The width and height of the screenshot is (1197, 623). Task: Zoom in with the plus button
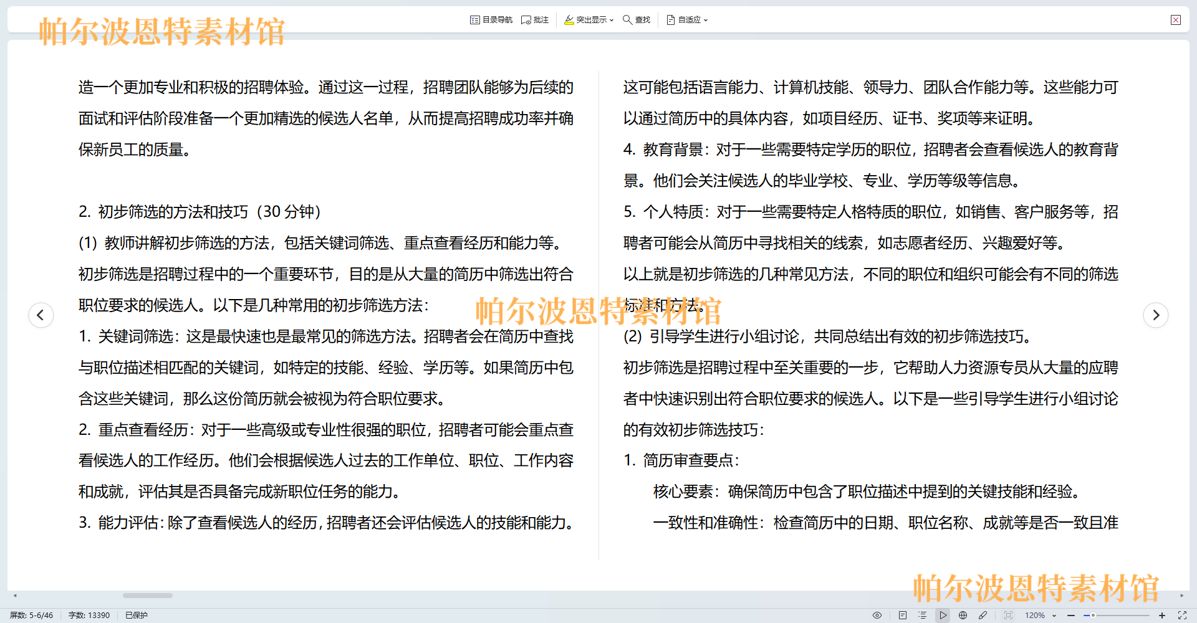tap(1162, 615)
